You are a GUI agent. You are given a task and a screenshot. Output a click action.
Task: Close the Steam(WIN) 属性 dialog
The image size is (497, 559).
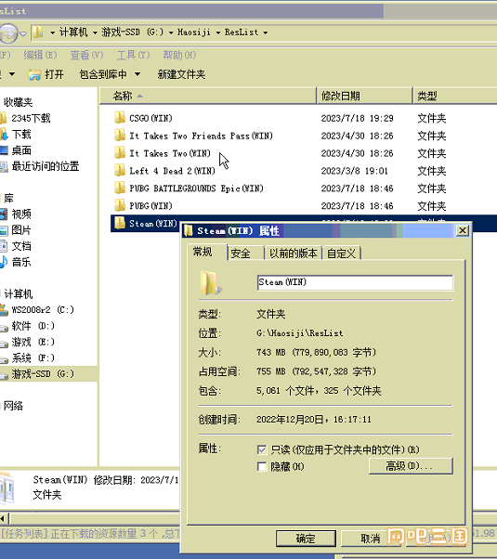point(463,230)
